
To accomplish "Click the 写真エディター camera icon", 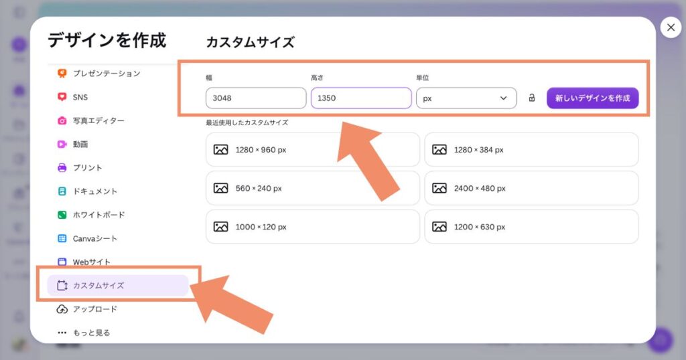I will click(62, 120).
